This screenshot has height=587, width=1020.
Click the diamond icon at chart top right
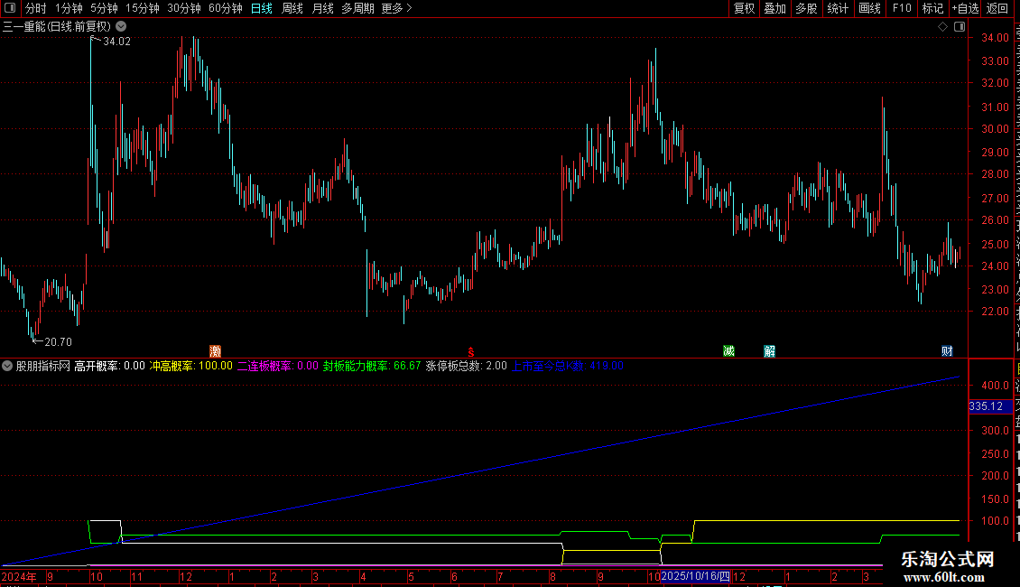(x=942, y=27)
